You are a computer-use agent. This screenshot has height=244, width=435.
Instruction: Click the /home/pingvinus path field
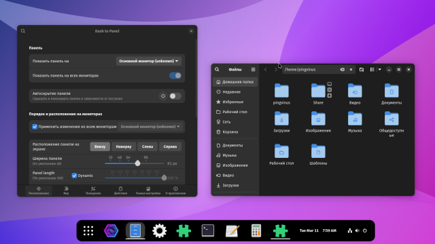tap(311, 69)
